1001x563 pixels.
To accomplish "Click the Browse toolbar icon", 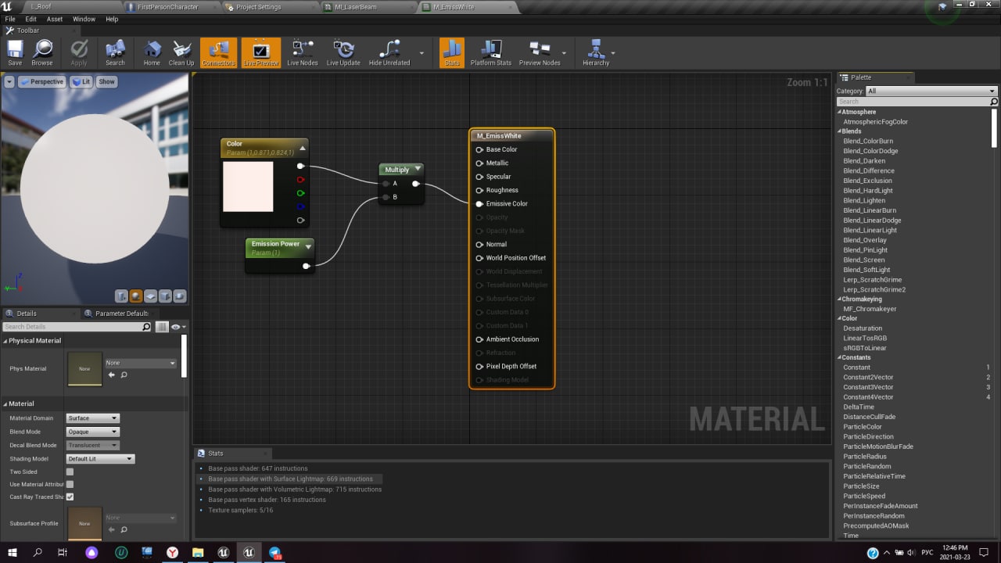I will pyautogui.click(x=42, y=52).
